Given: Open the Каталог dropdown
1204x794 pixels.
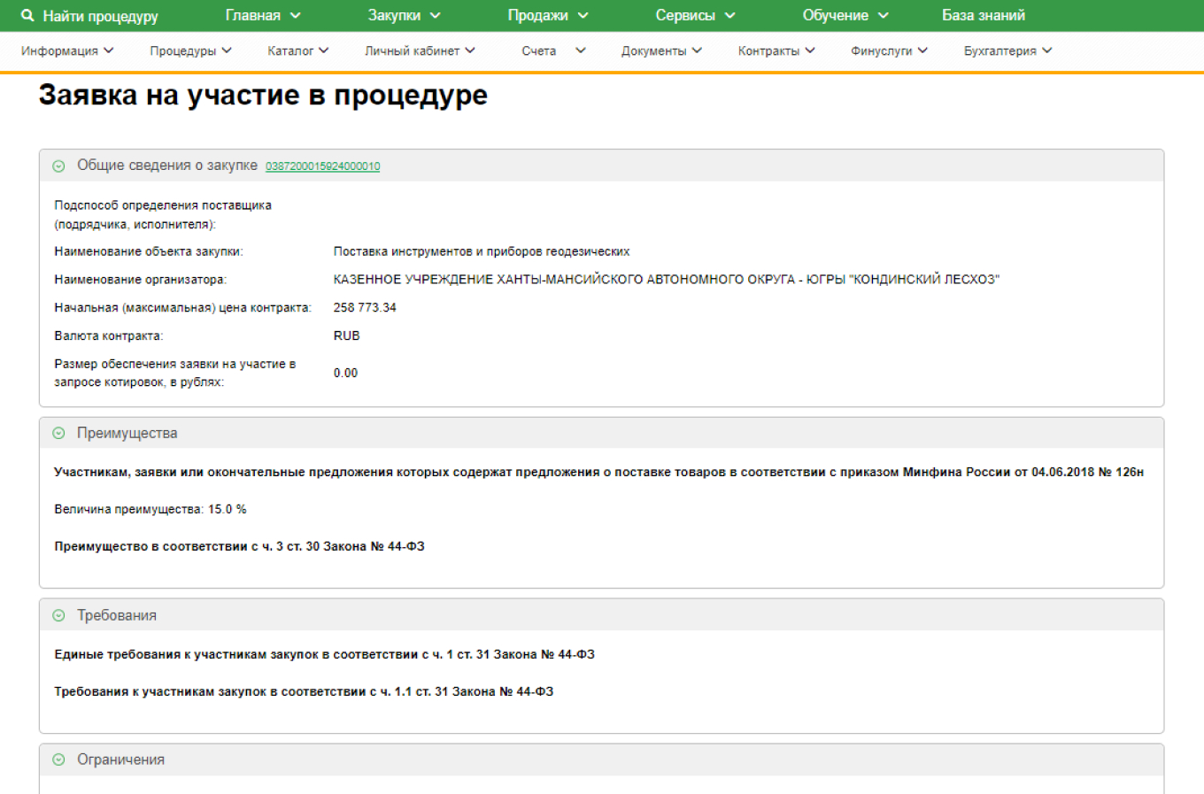Looking at the screenshot, I should tap(297, 50).
